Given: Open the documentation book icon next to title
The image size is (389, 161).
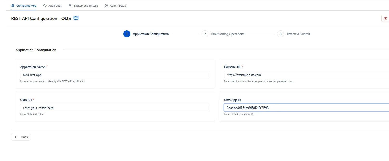Looking at the screenshot, I should tap(76, 18).
